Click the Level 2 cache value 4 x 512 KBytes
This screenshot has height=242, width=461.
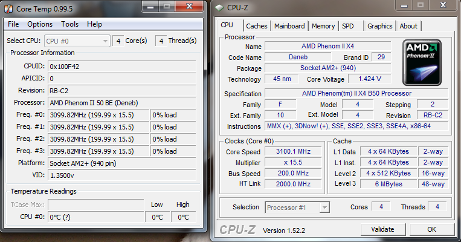(x=388, y=173)
